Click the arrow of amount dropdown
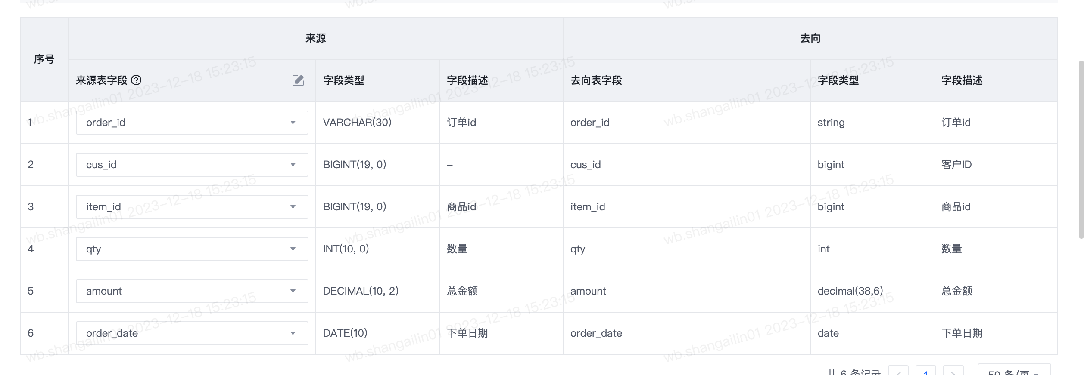The height and width of the screenshot is (375, 1084). coord(293,291)
